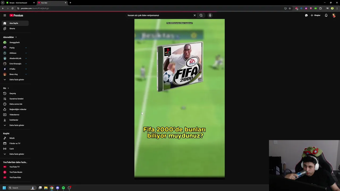The image size is (340, 191).
Task: Open the Chrome extensions puzzle icon
Action: (x=320, y=8)
